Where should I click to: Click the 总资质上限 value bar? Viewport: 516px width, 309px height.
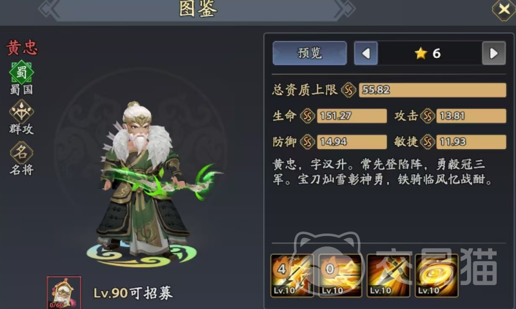(432, 90)
